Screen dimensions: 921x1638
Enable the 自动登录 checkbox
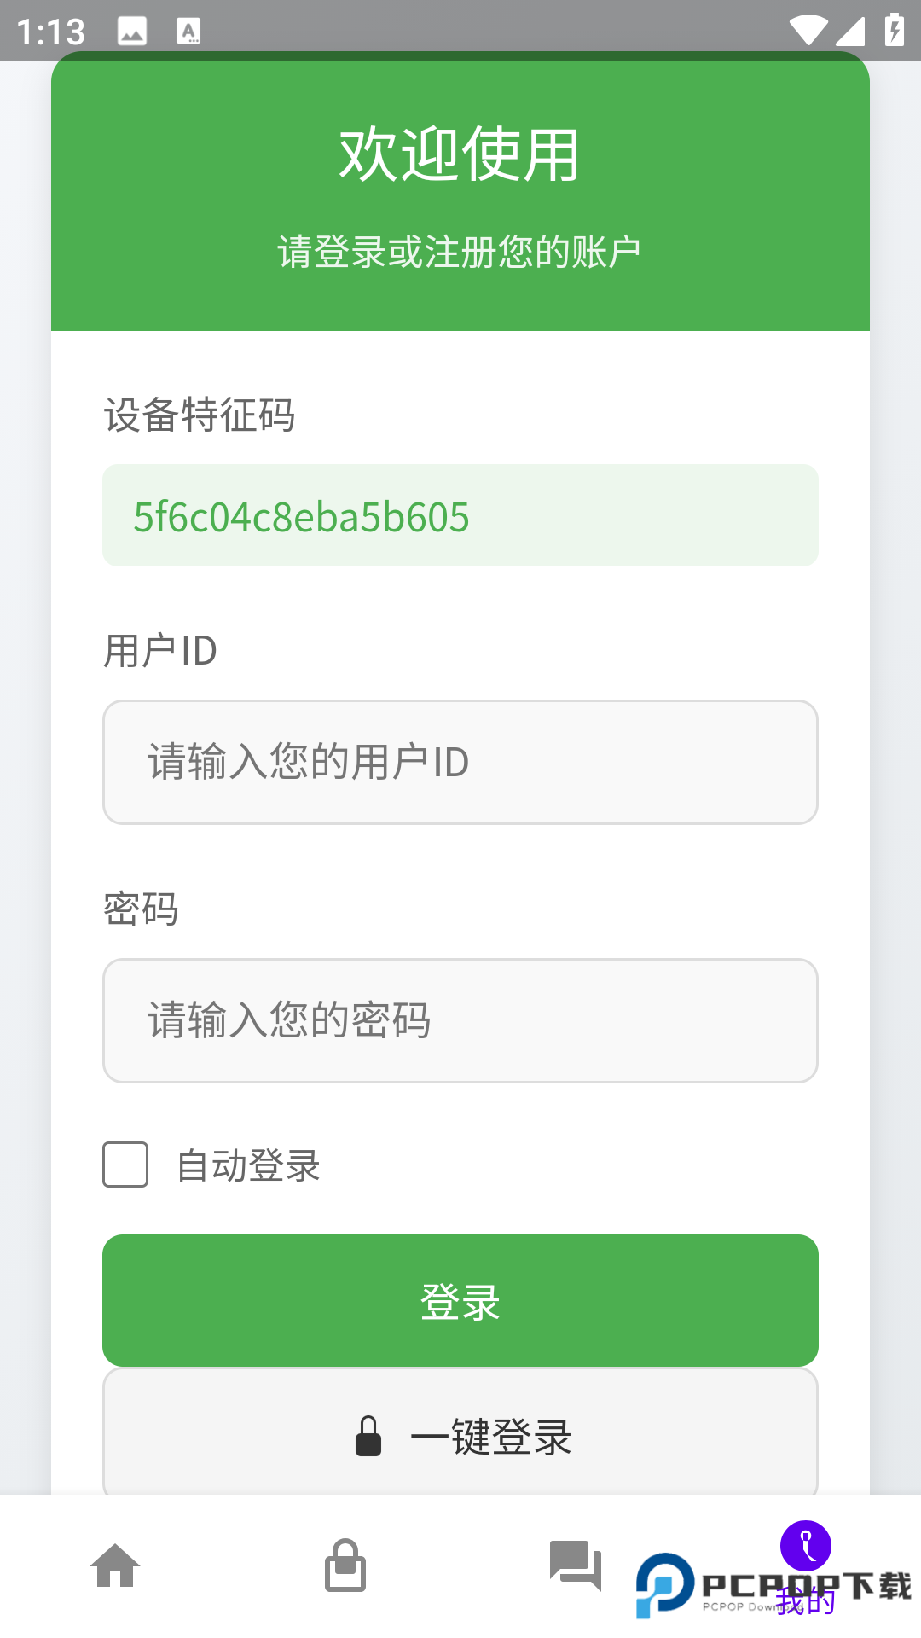point(125,1165)
